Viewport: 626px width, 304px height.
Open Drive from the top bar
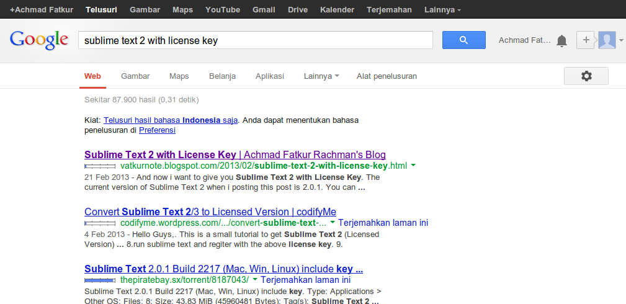[x=298, y=9]
